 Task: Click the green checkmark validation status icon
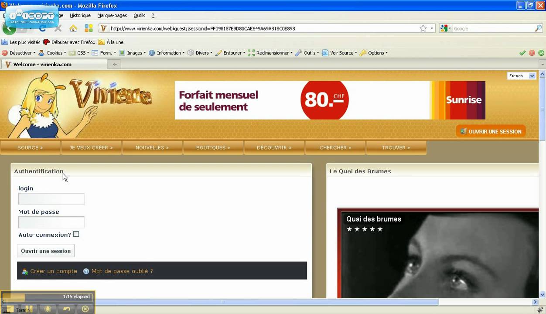pos(522,53)
